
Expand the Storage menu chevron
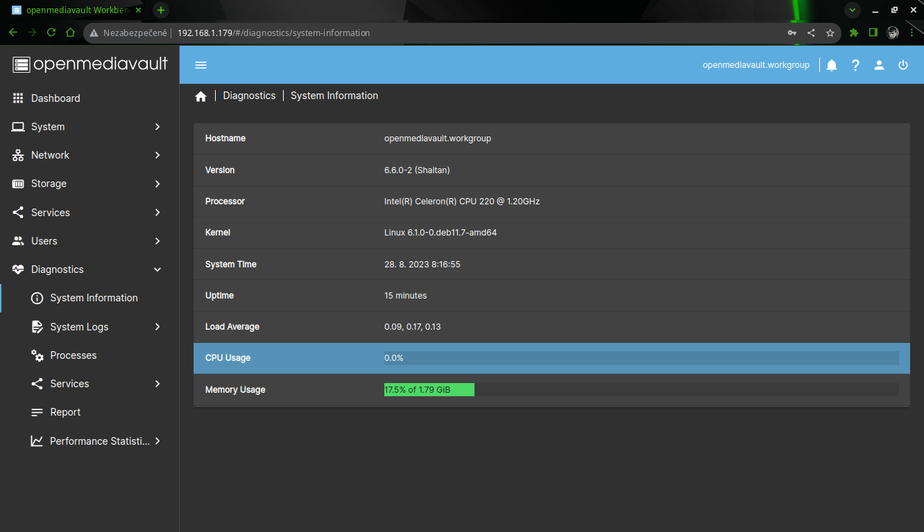point(157,184)
